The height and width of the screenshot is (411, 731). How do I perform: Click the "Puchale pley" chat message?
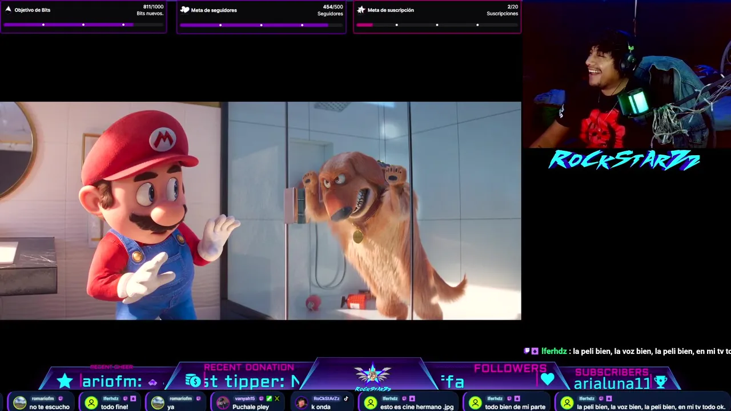[x=251, y=407]
